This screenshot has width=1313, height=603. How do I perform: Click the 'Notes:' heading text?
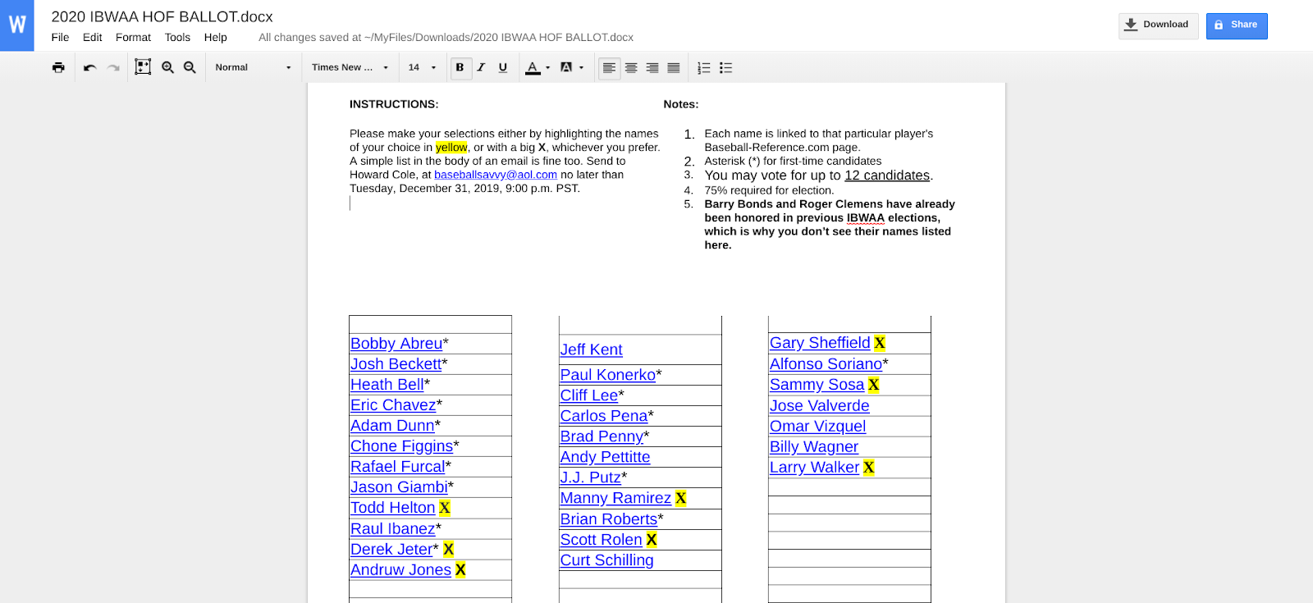pyautogui.click(x=681, y=104)
